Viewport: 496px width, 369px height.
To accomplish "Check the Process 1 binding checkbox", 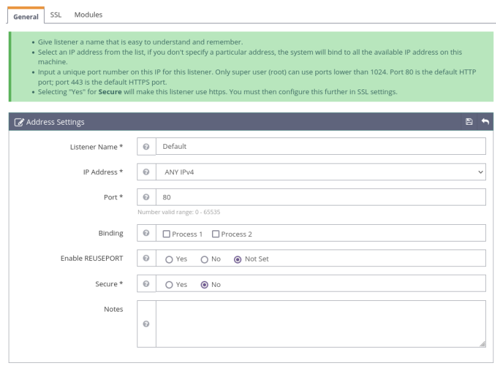I will click(x=167, y=234).
